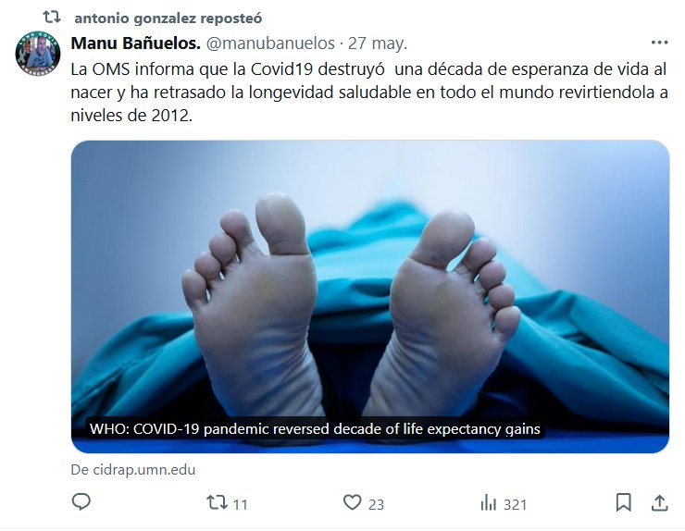Share the post via upload arrow icon
Image resolution: width=685 pixels, height=531 pixels.
[660, 502]
